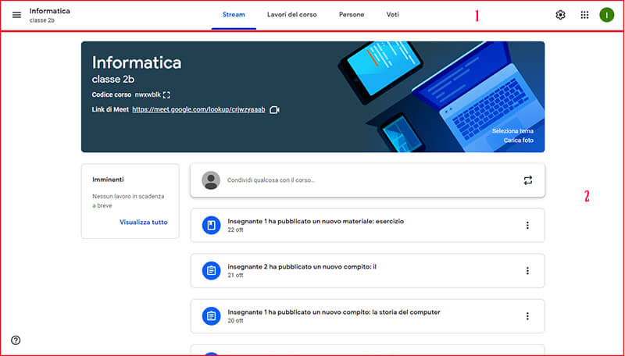The height and width of the screenshot is (356, 625).
Task: Click assignment icon of storia del computer post
Action: 211,316
